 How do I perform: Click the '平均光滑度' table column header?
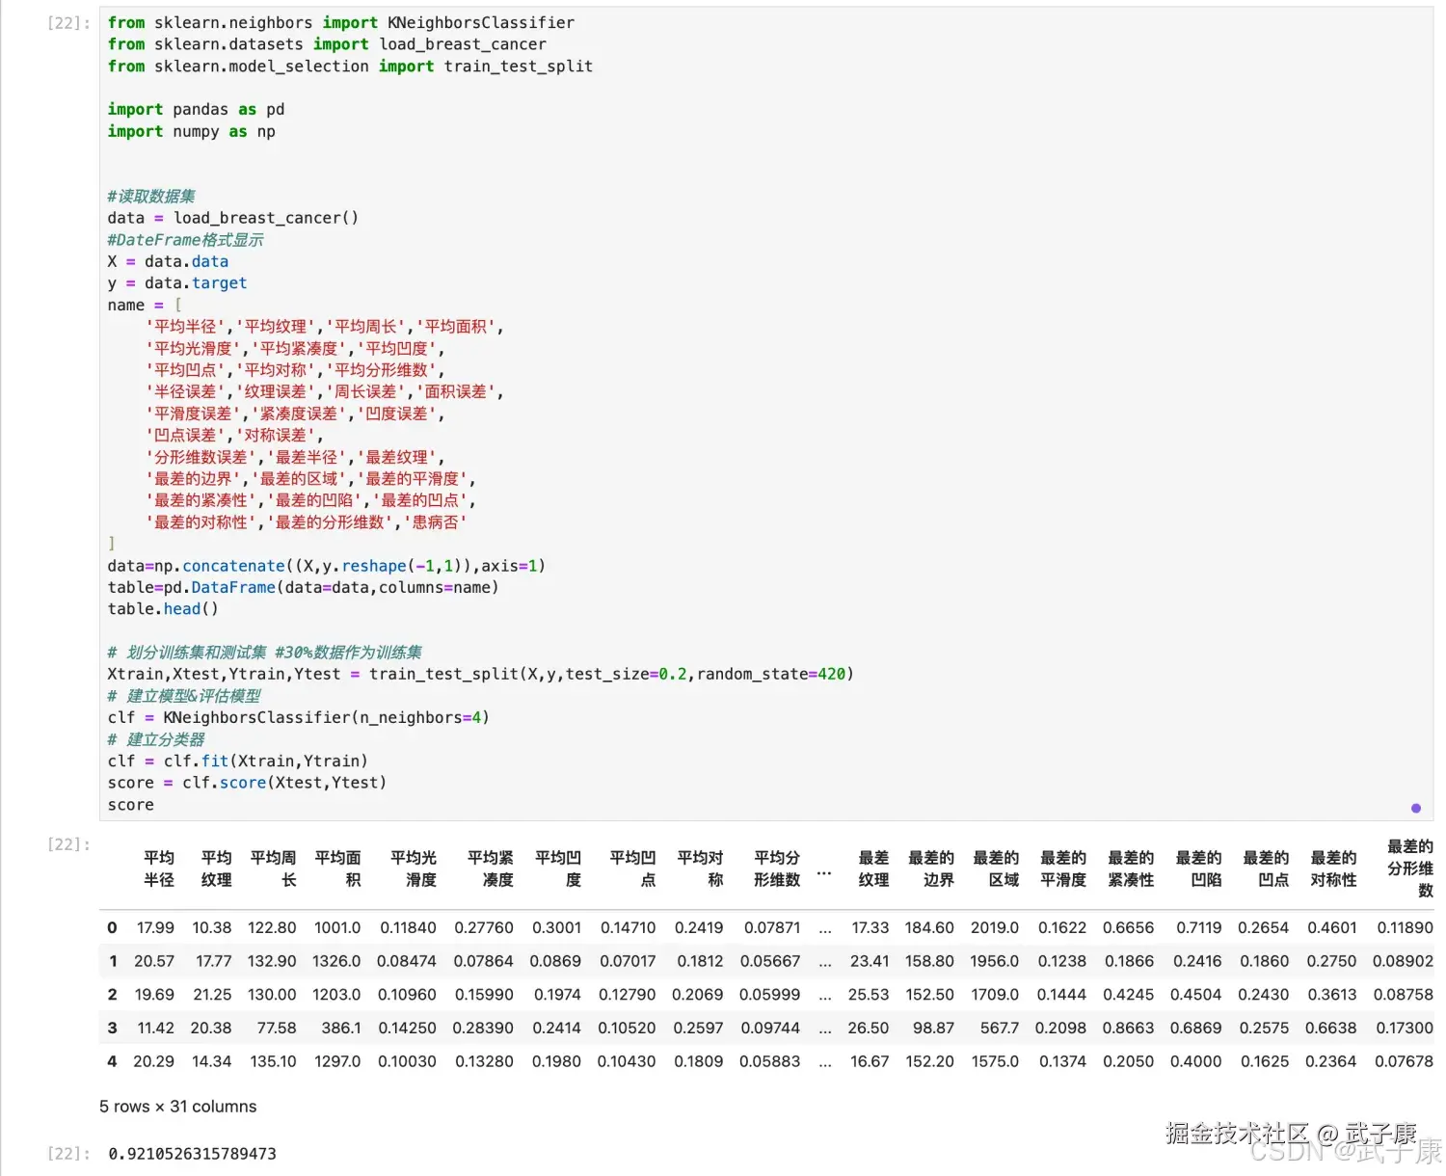click(x=414, y=869)
